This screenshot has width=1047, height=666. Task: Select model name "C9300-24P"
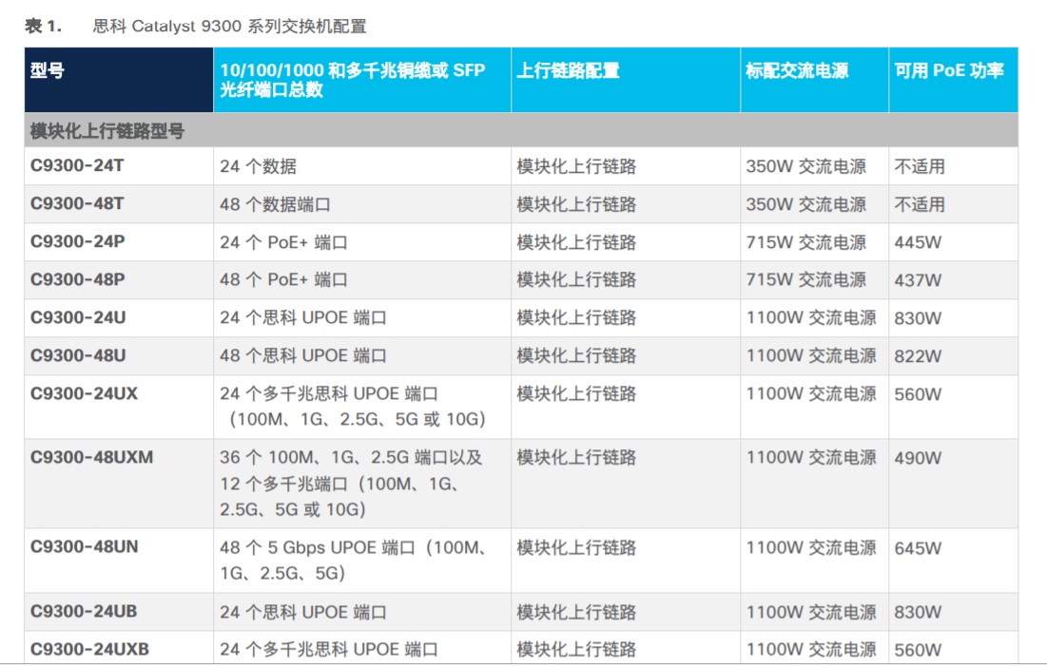point(77,241)
